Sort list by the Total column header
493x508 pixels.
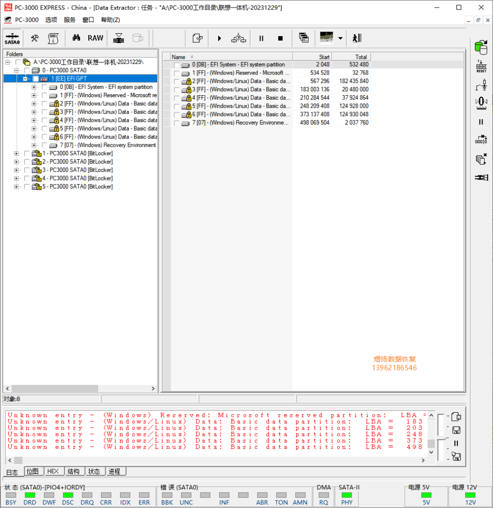click(351, 57)
